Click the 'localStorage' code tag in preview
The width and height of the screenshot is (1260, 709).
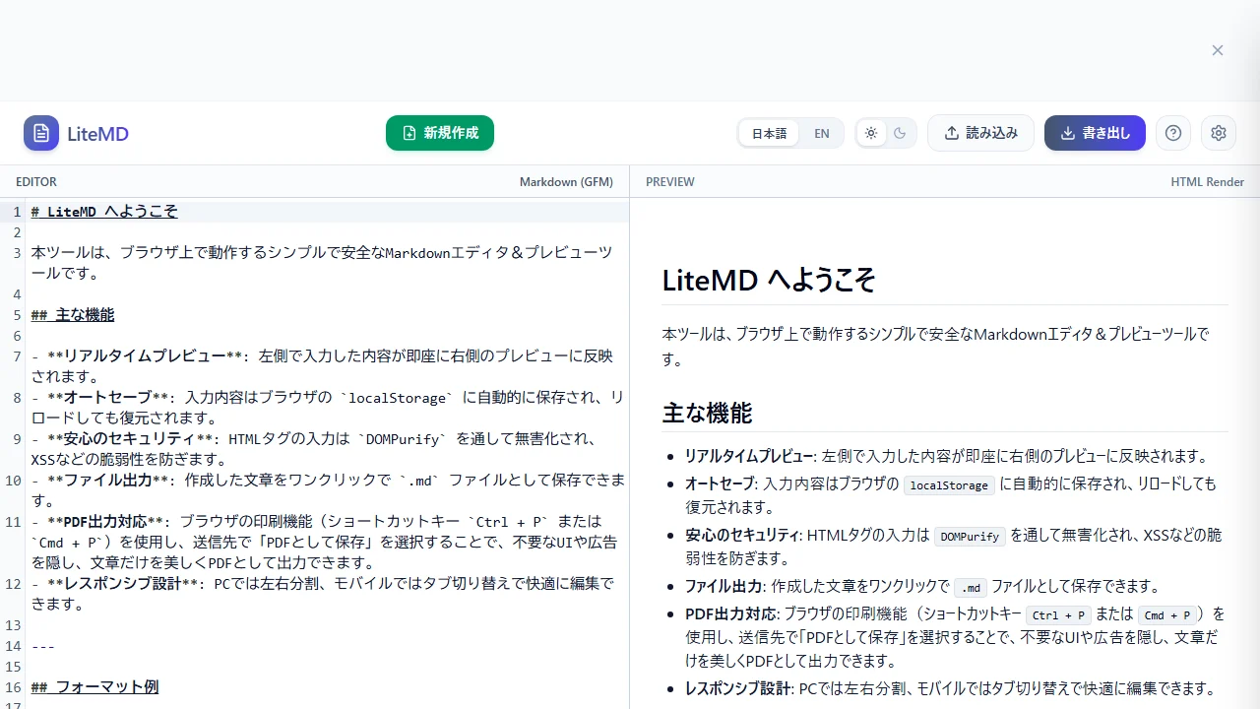[x=950, y=485]
